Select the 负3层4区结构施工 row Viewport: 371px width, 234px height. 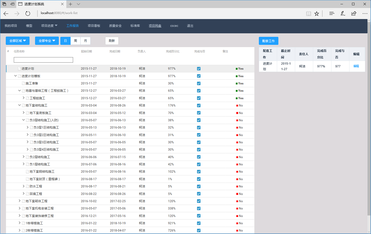pos(130,150)
